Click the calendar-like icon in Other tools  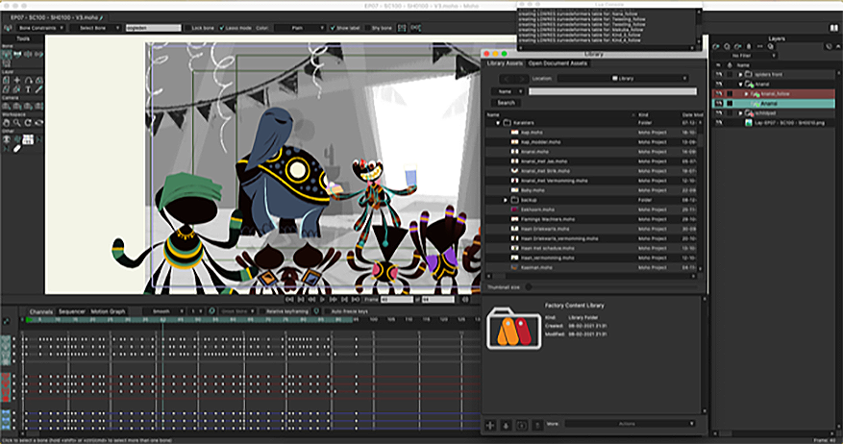click(x=28, y=139)
